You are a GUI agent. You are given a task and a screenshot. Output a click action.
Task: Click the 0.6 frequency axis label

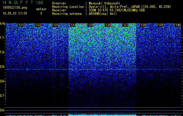[3, 110]
